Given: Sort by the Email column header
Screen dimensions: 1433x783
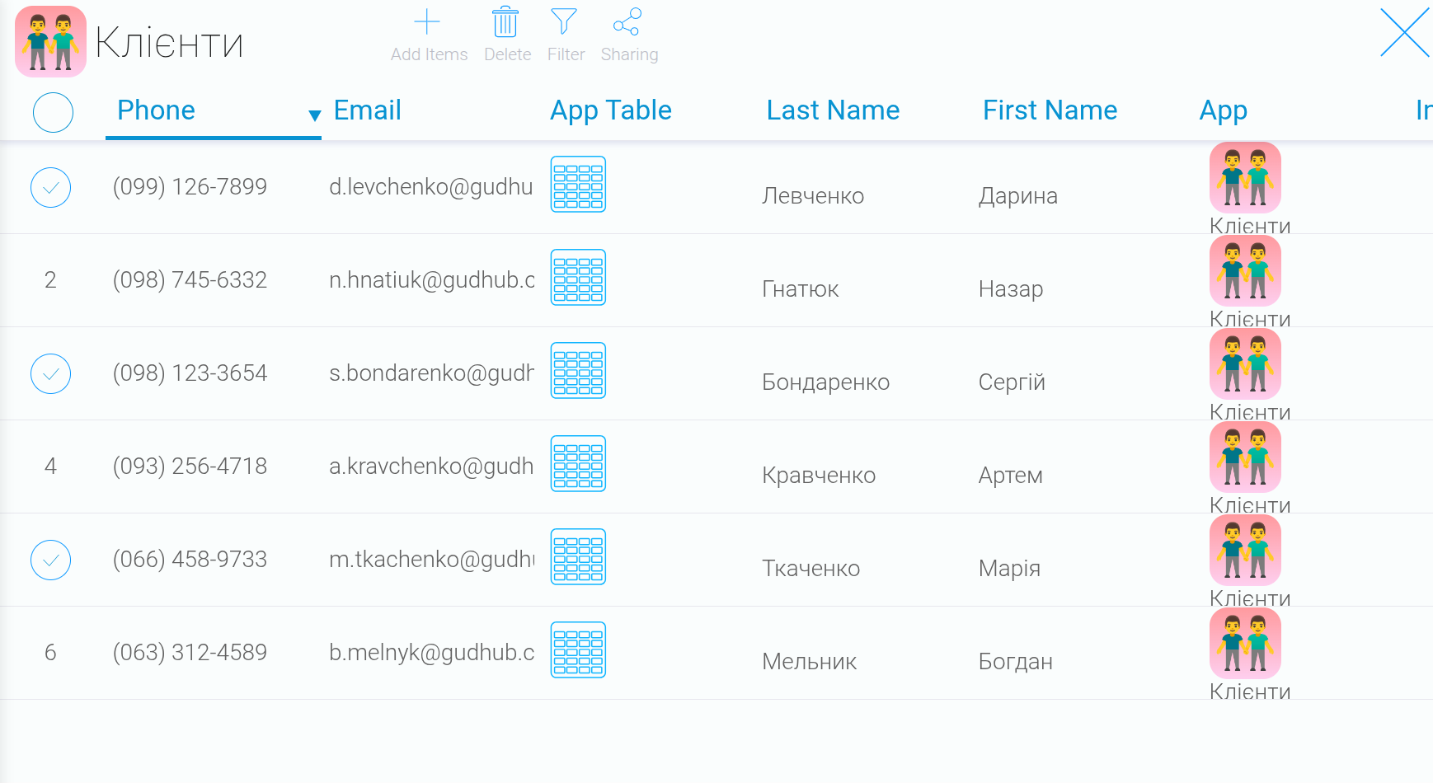Looking at the screenshot, I should tap(367, 110).
